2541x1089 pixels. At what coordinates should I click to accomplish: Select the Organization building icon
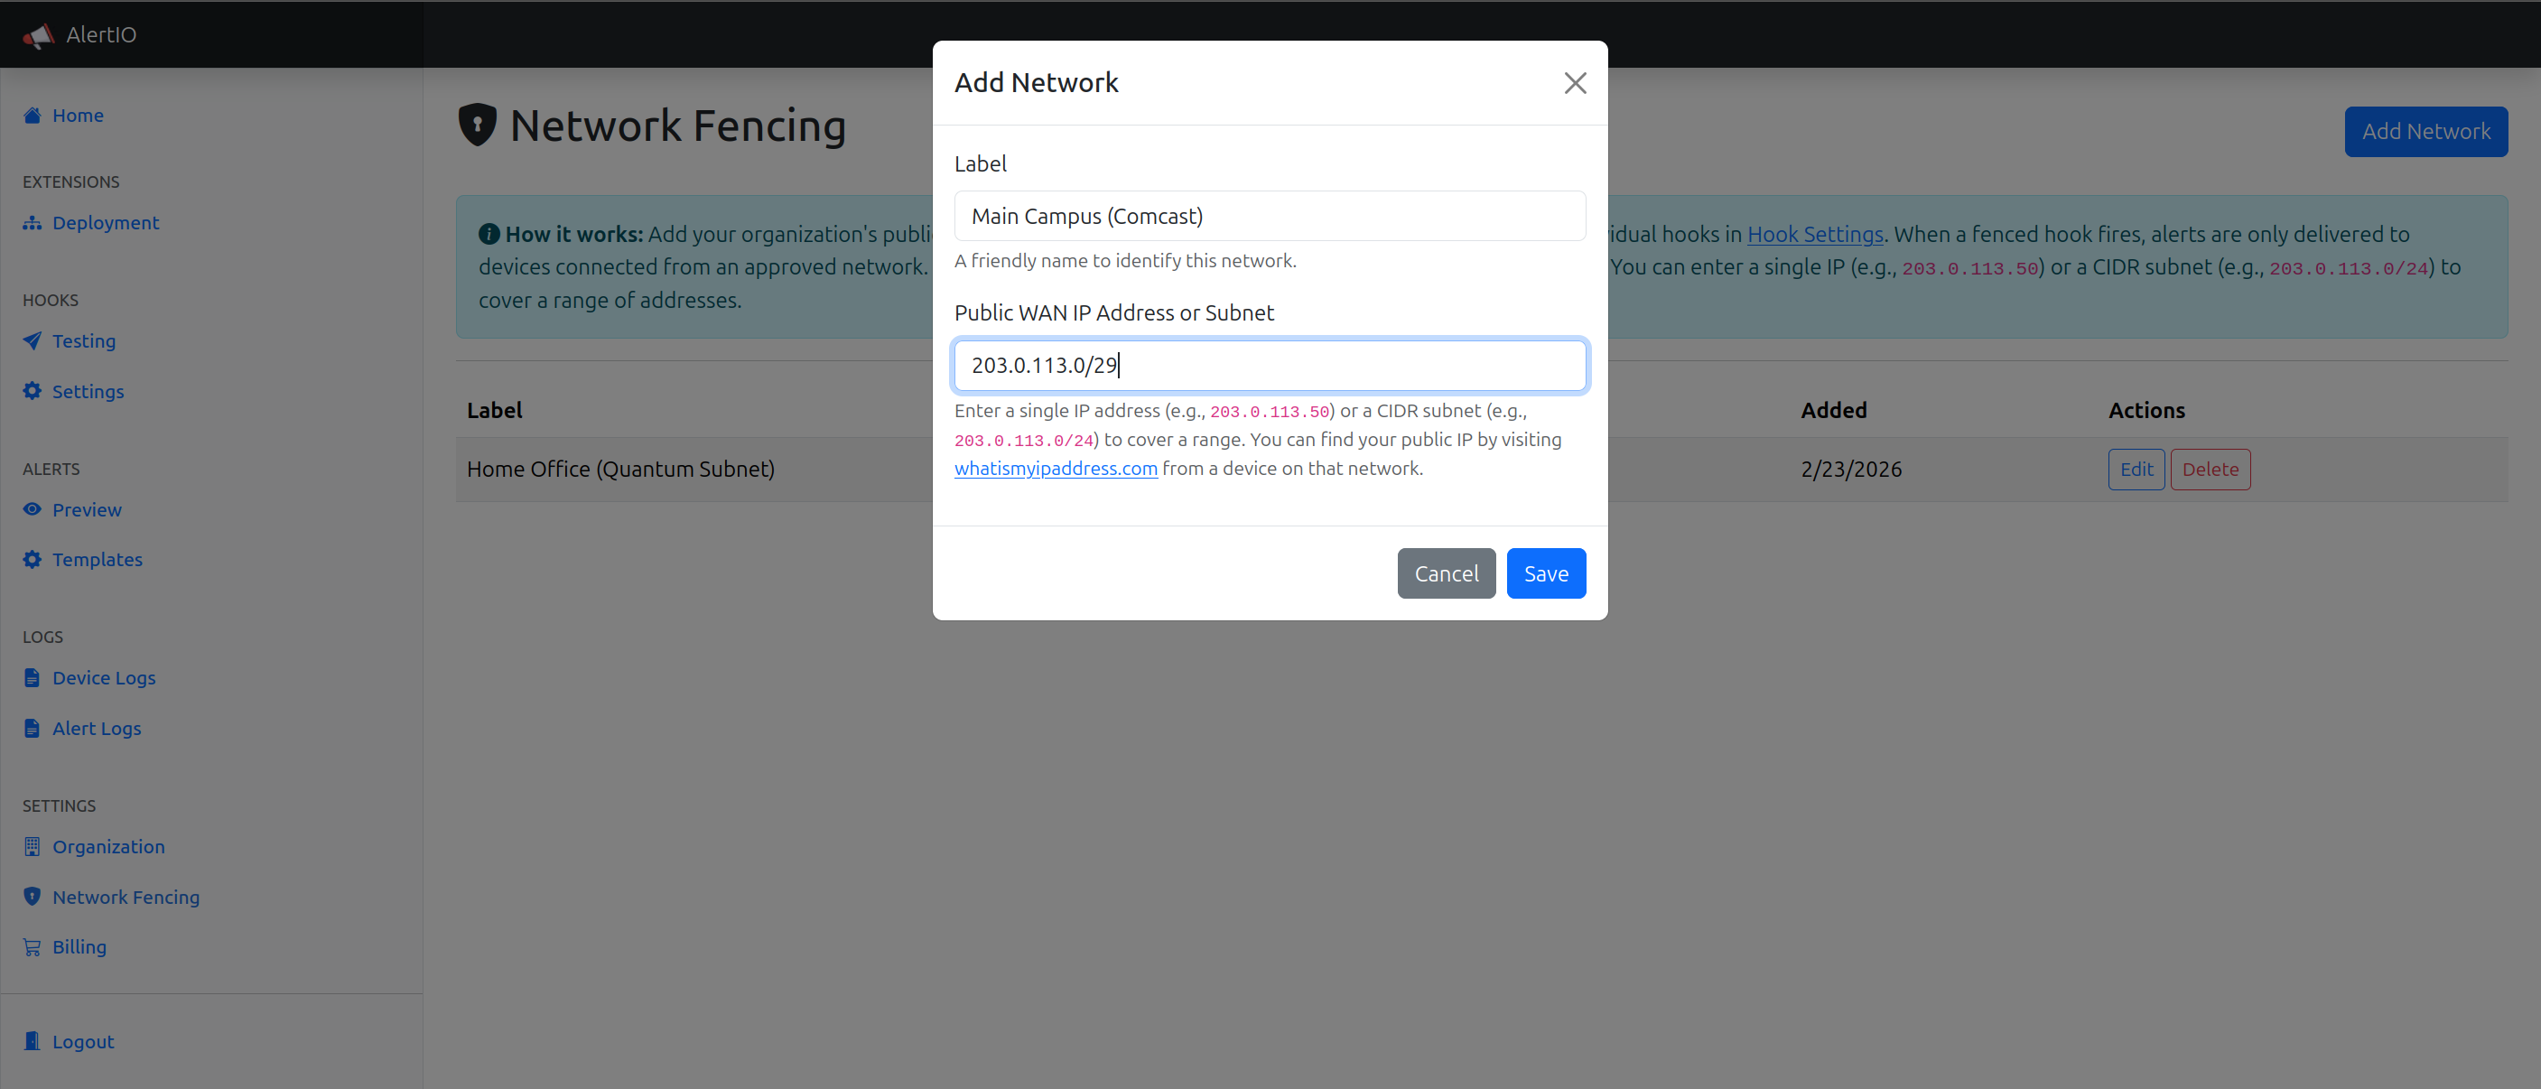click(x=32, y=846)
